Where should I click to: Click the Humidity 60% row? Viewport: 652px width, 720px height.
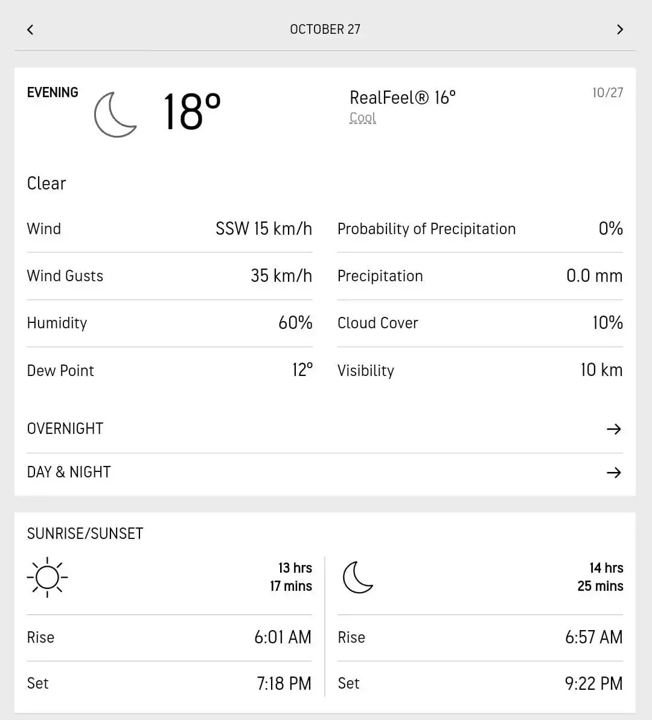point(169,323)
